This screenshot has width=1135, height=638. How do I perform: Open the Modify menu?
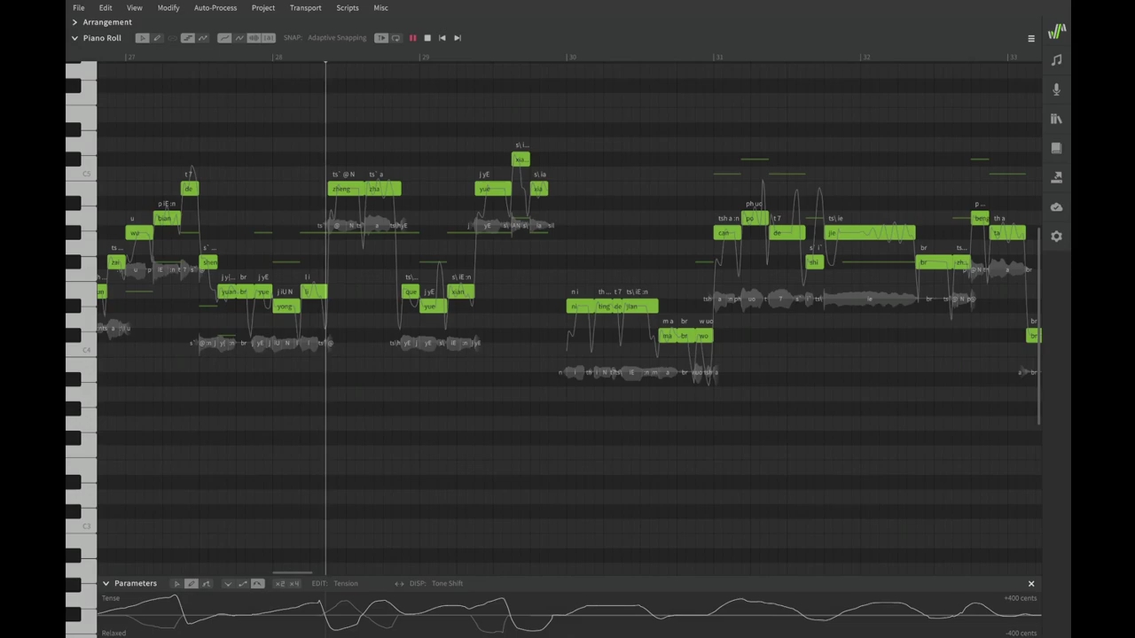point(168,8)
